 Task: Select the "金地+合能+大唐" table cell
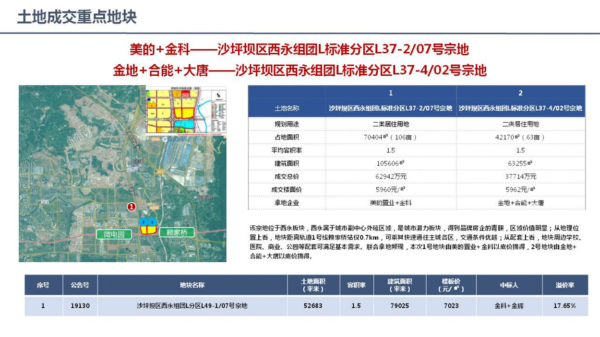click(x=521, y=203)
